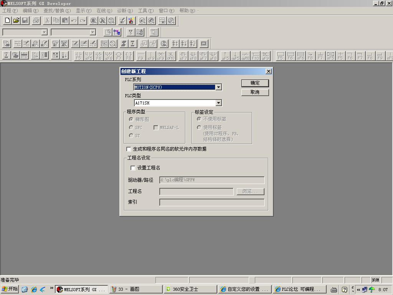
Task: Click the 工程名 input field
Action: (x=196, y=192)
